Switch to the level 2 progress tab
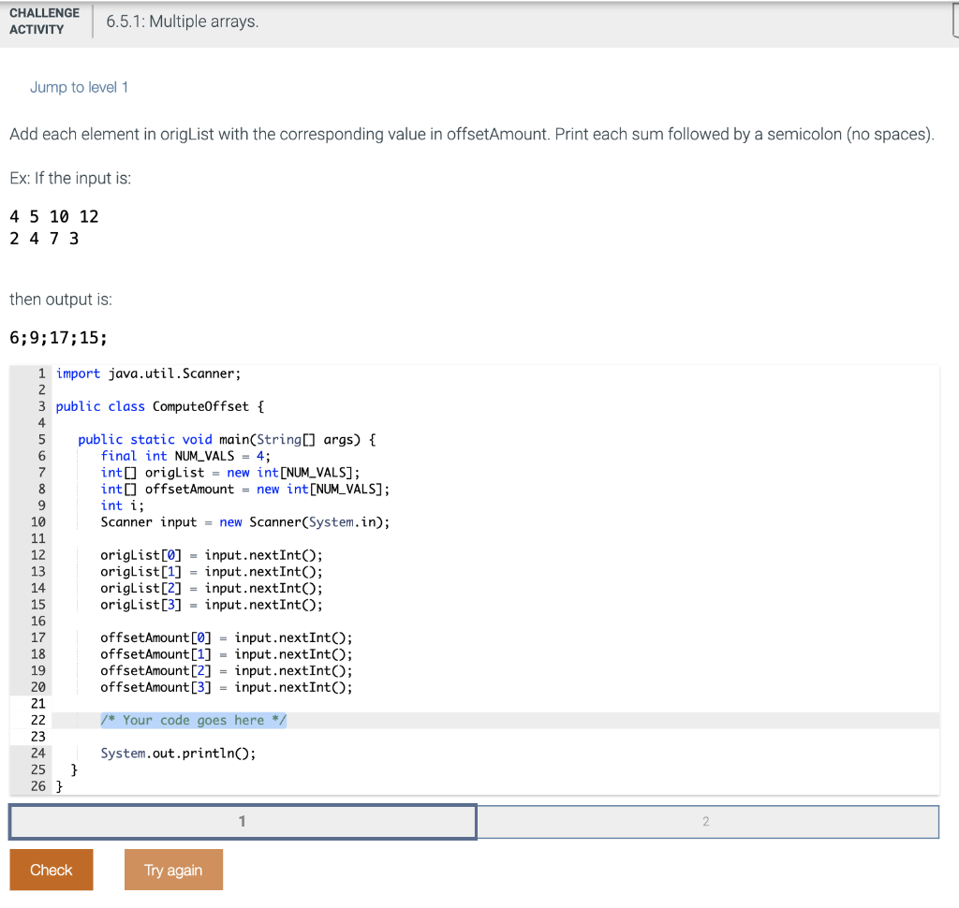 tap(707, 822)
